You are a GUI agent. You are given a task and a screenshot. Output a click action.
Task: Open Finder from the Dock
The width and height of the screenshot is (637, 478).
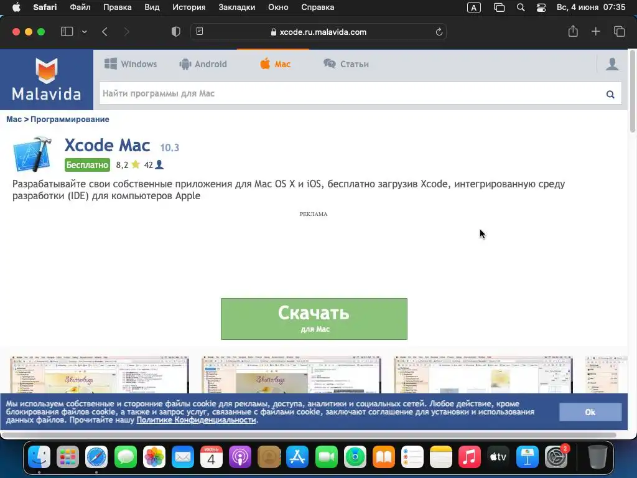39,457
